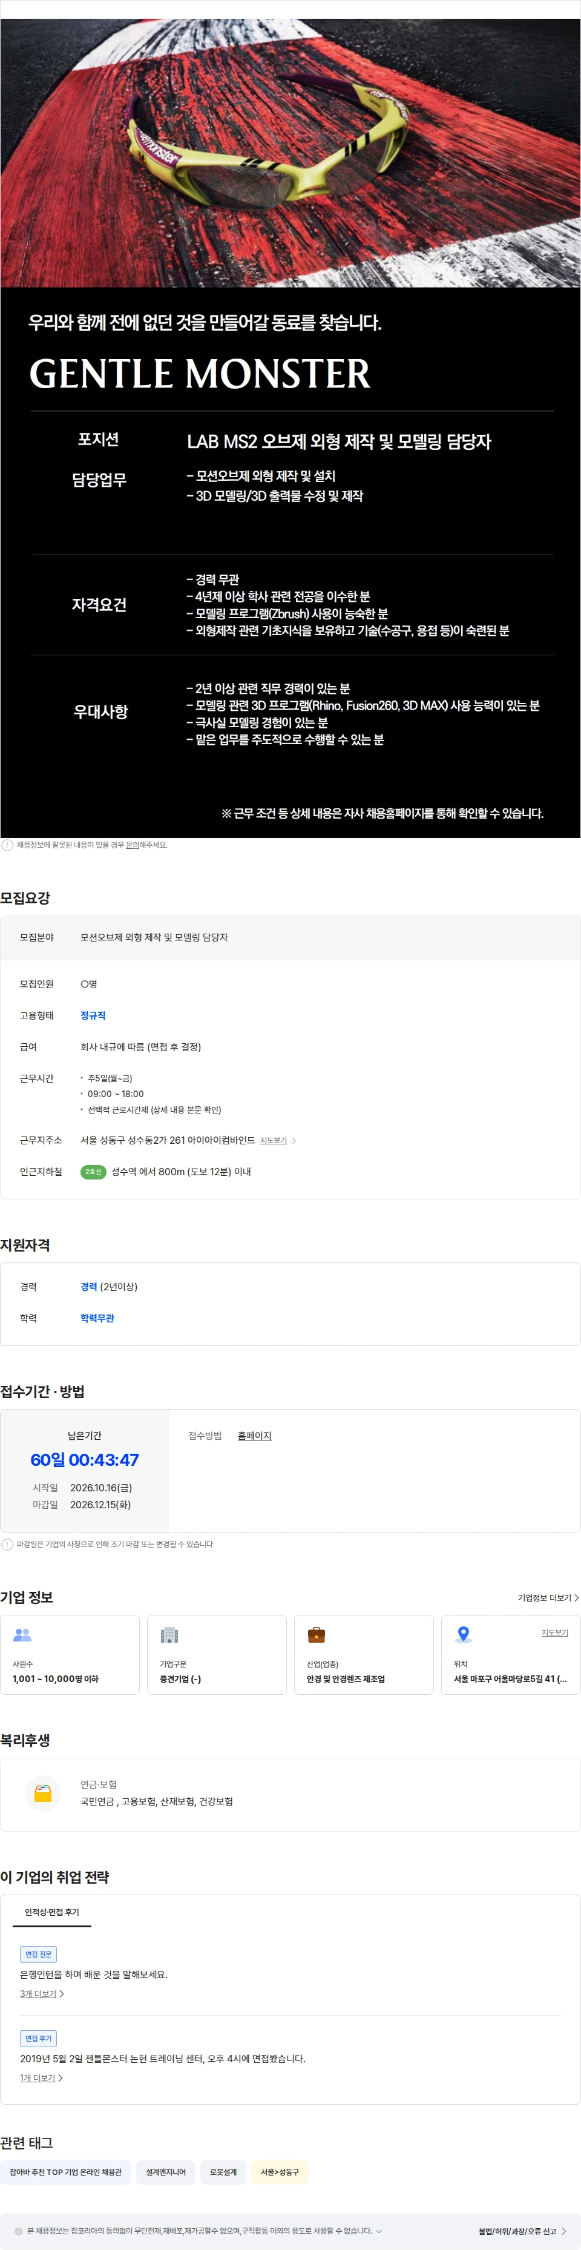581x2250 pixels.
Task: Click the industry briefcase icon
Action: pyautogui.click(x=317, y=1634)
